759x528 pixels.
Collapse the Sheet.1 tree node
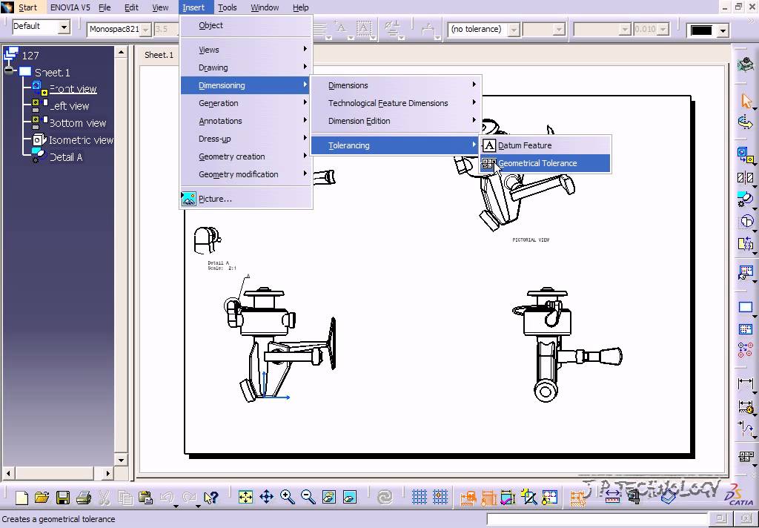click(9, 71)
